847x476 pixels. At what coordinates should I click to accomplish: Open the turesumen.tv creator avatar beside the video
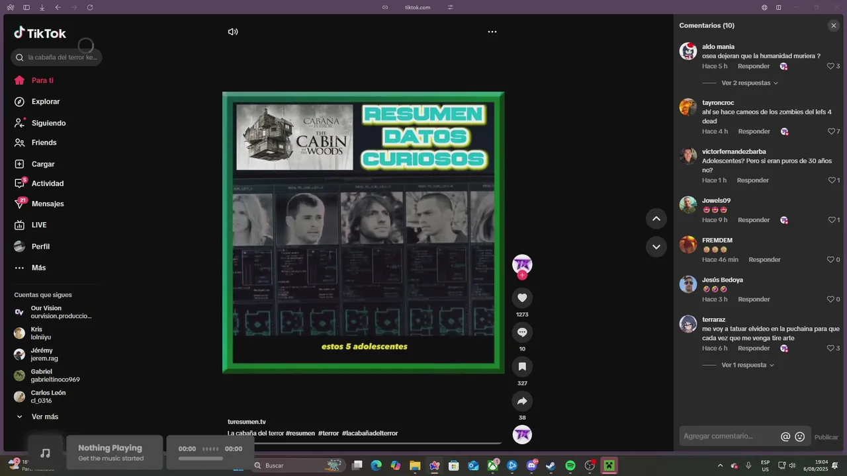[x=522, y=264]
